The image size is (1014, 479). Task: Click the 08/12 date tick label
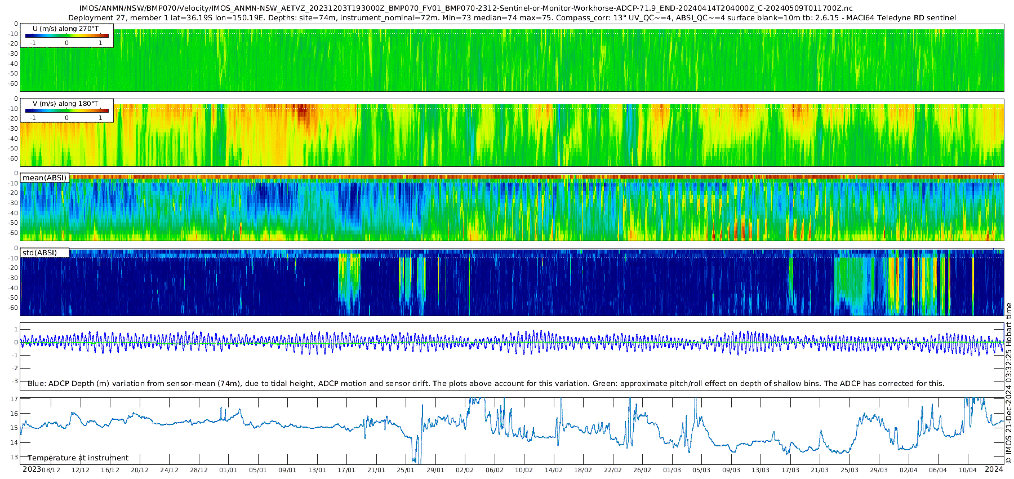[x=51, y=470]
